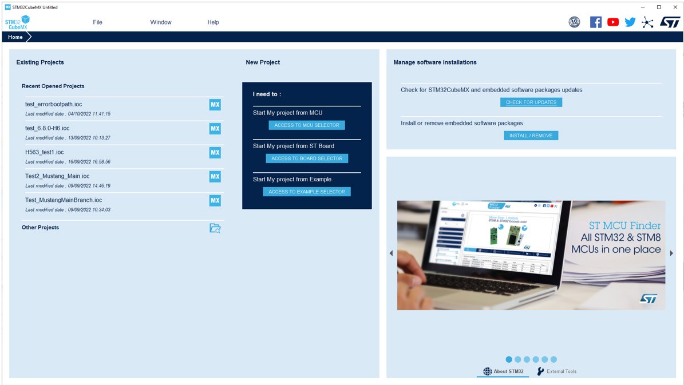Screen dimensions: 684x385
Task: Click the About STM32 globe icon
Action: (487, 371)
